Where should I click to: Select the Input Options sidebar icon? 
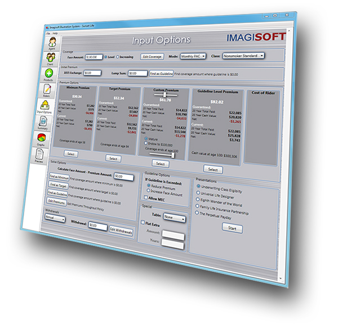click(x=45, y=105)
